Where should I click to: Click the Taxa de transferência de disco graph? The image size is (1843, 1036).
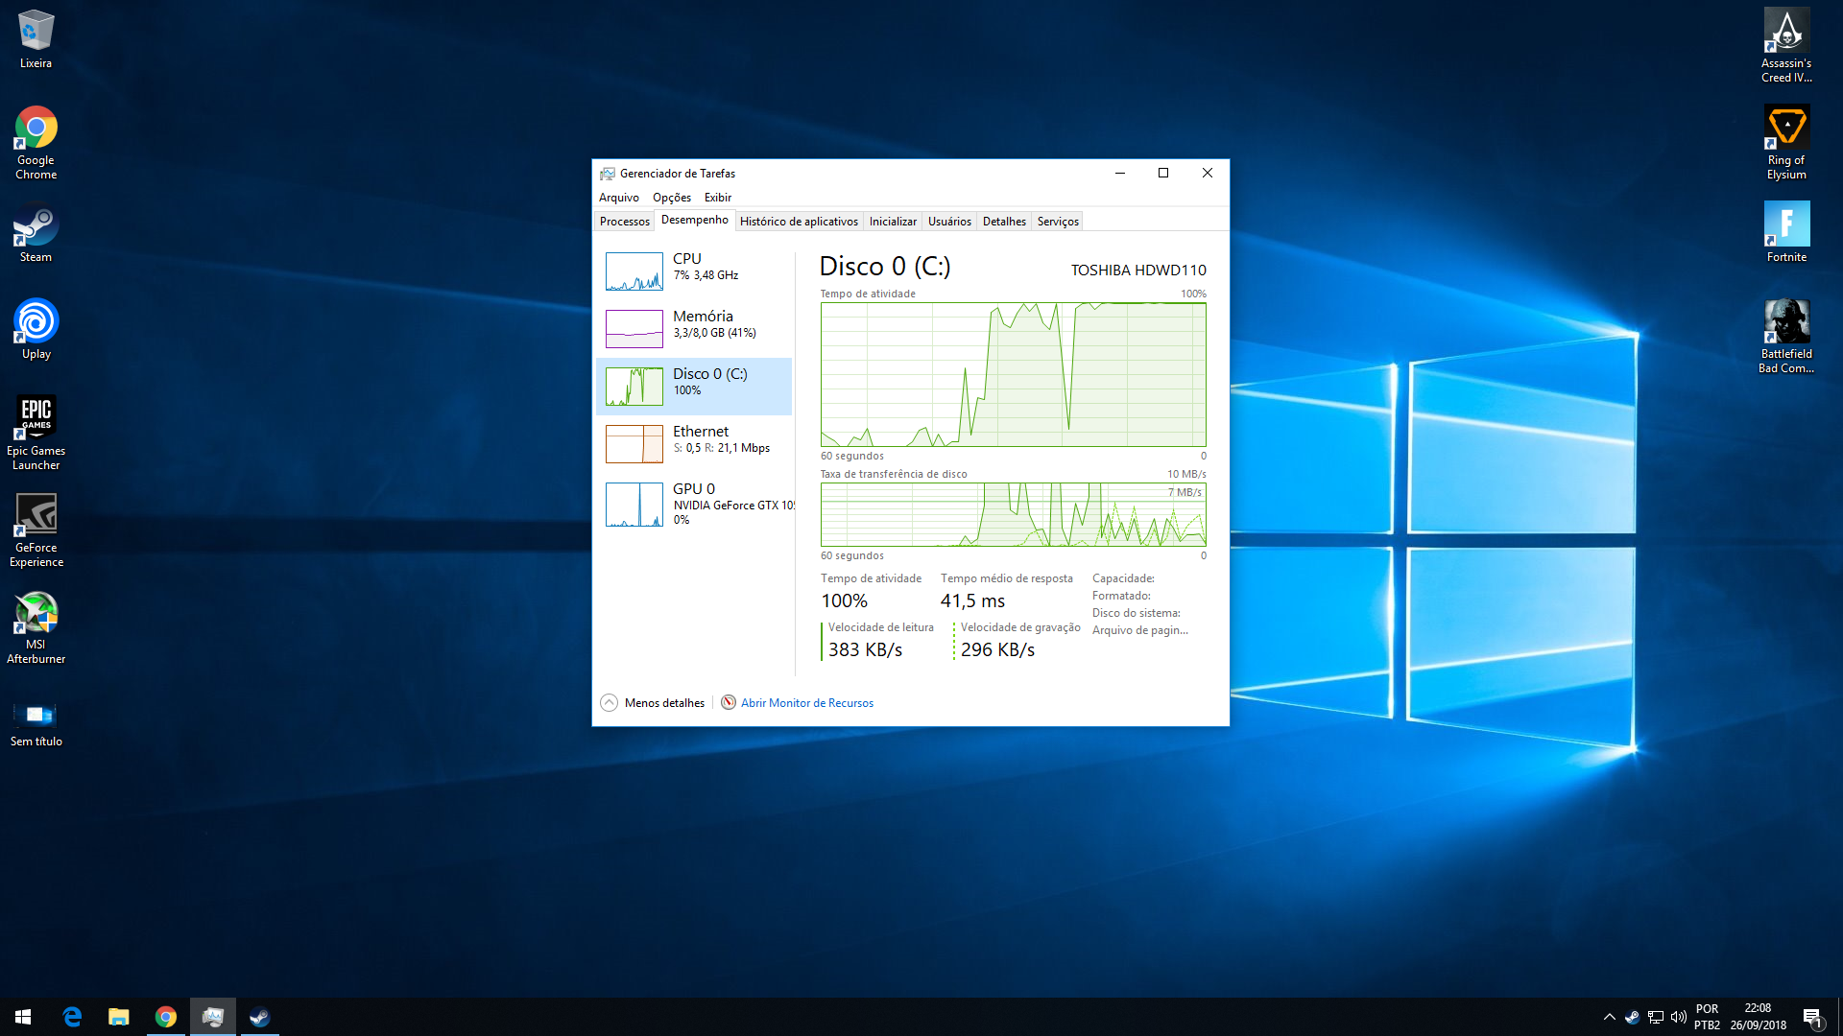click(1014, 515)
